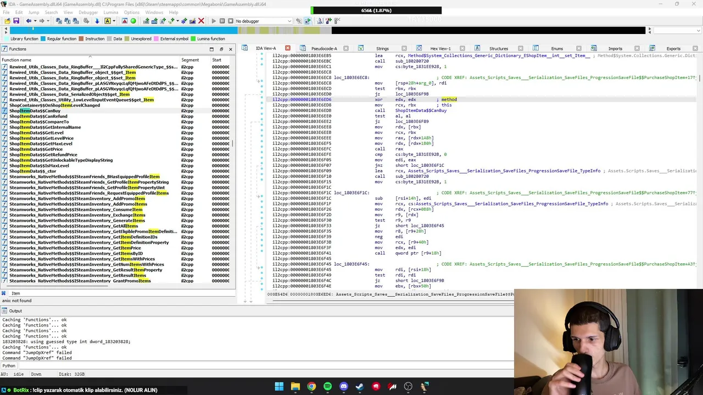The height and width of the screenshot is (395, 703).
Task: Click the yellow 'A' text search icon
Action: [x=108, y=21]
